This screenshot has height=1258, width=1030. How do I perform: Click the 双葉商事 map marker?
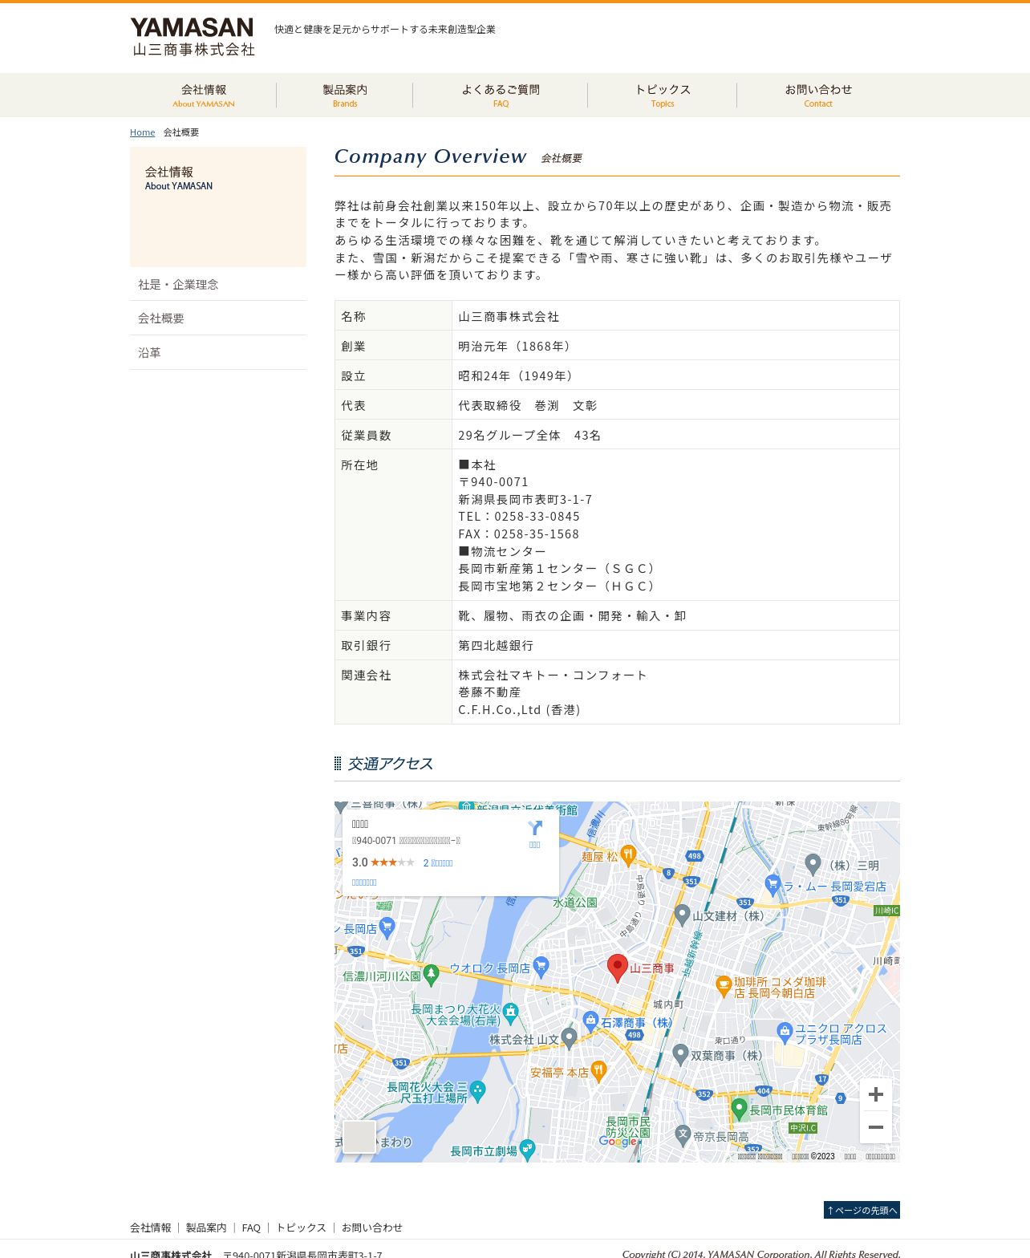[680, 1054]
